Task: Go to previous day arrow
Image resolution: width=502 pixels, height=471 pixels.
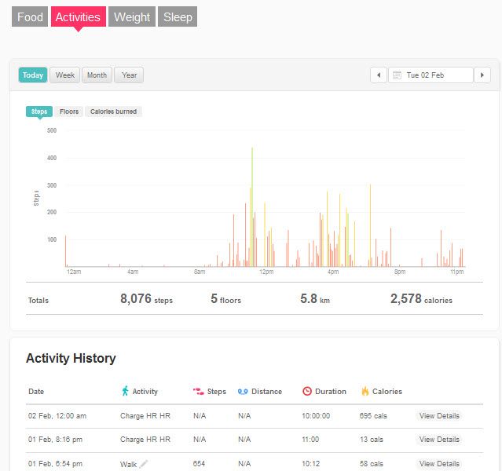Action: tap(379, 75)
